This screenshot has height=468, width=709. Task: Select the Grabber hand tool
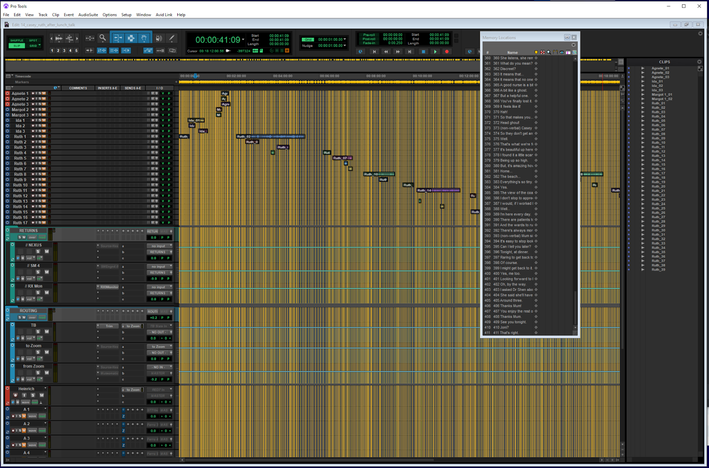tap(144, 38)
